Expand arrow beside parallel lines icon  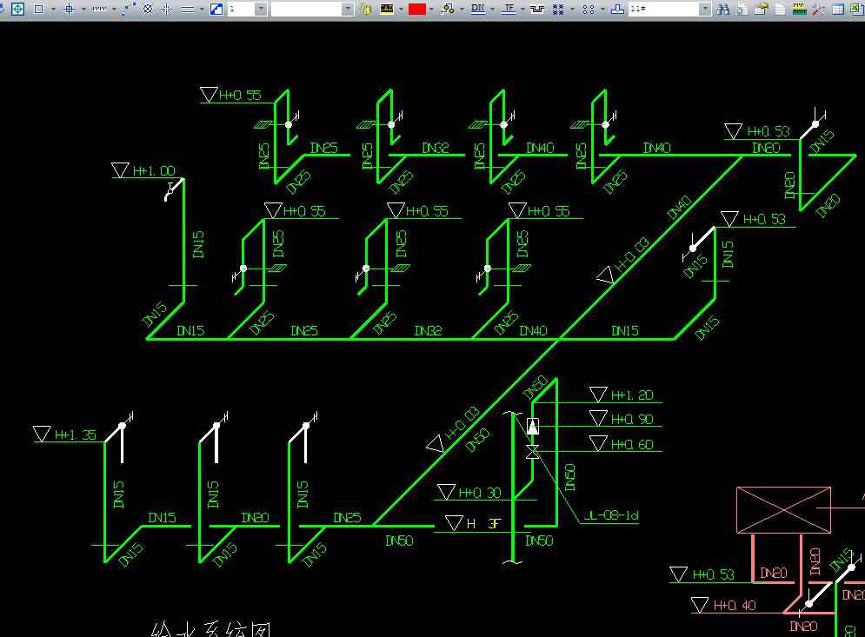202,10
